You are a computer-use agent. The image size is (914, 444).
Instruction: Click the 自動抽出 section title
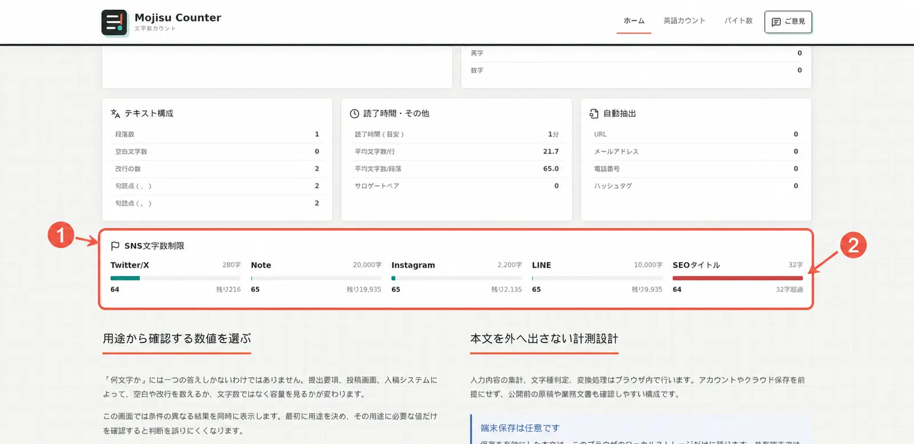pyautogui.click(x=620, y=114)
